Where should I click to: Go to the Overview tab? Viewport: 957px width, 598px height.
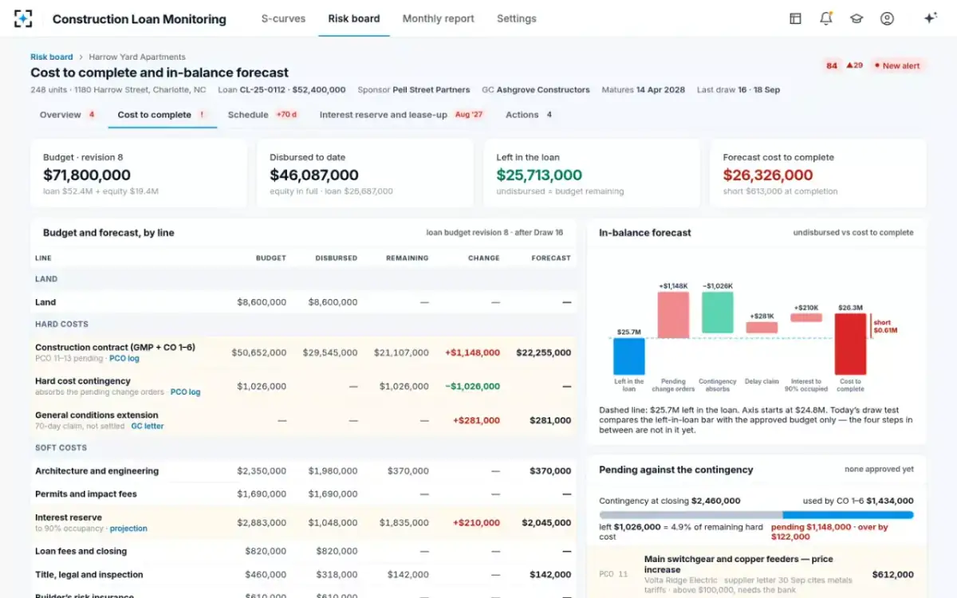coord(68,115)
